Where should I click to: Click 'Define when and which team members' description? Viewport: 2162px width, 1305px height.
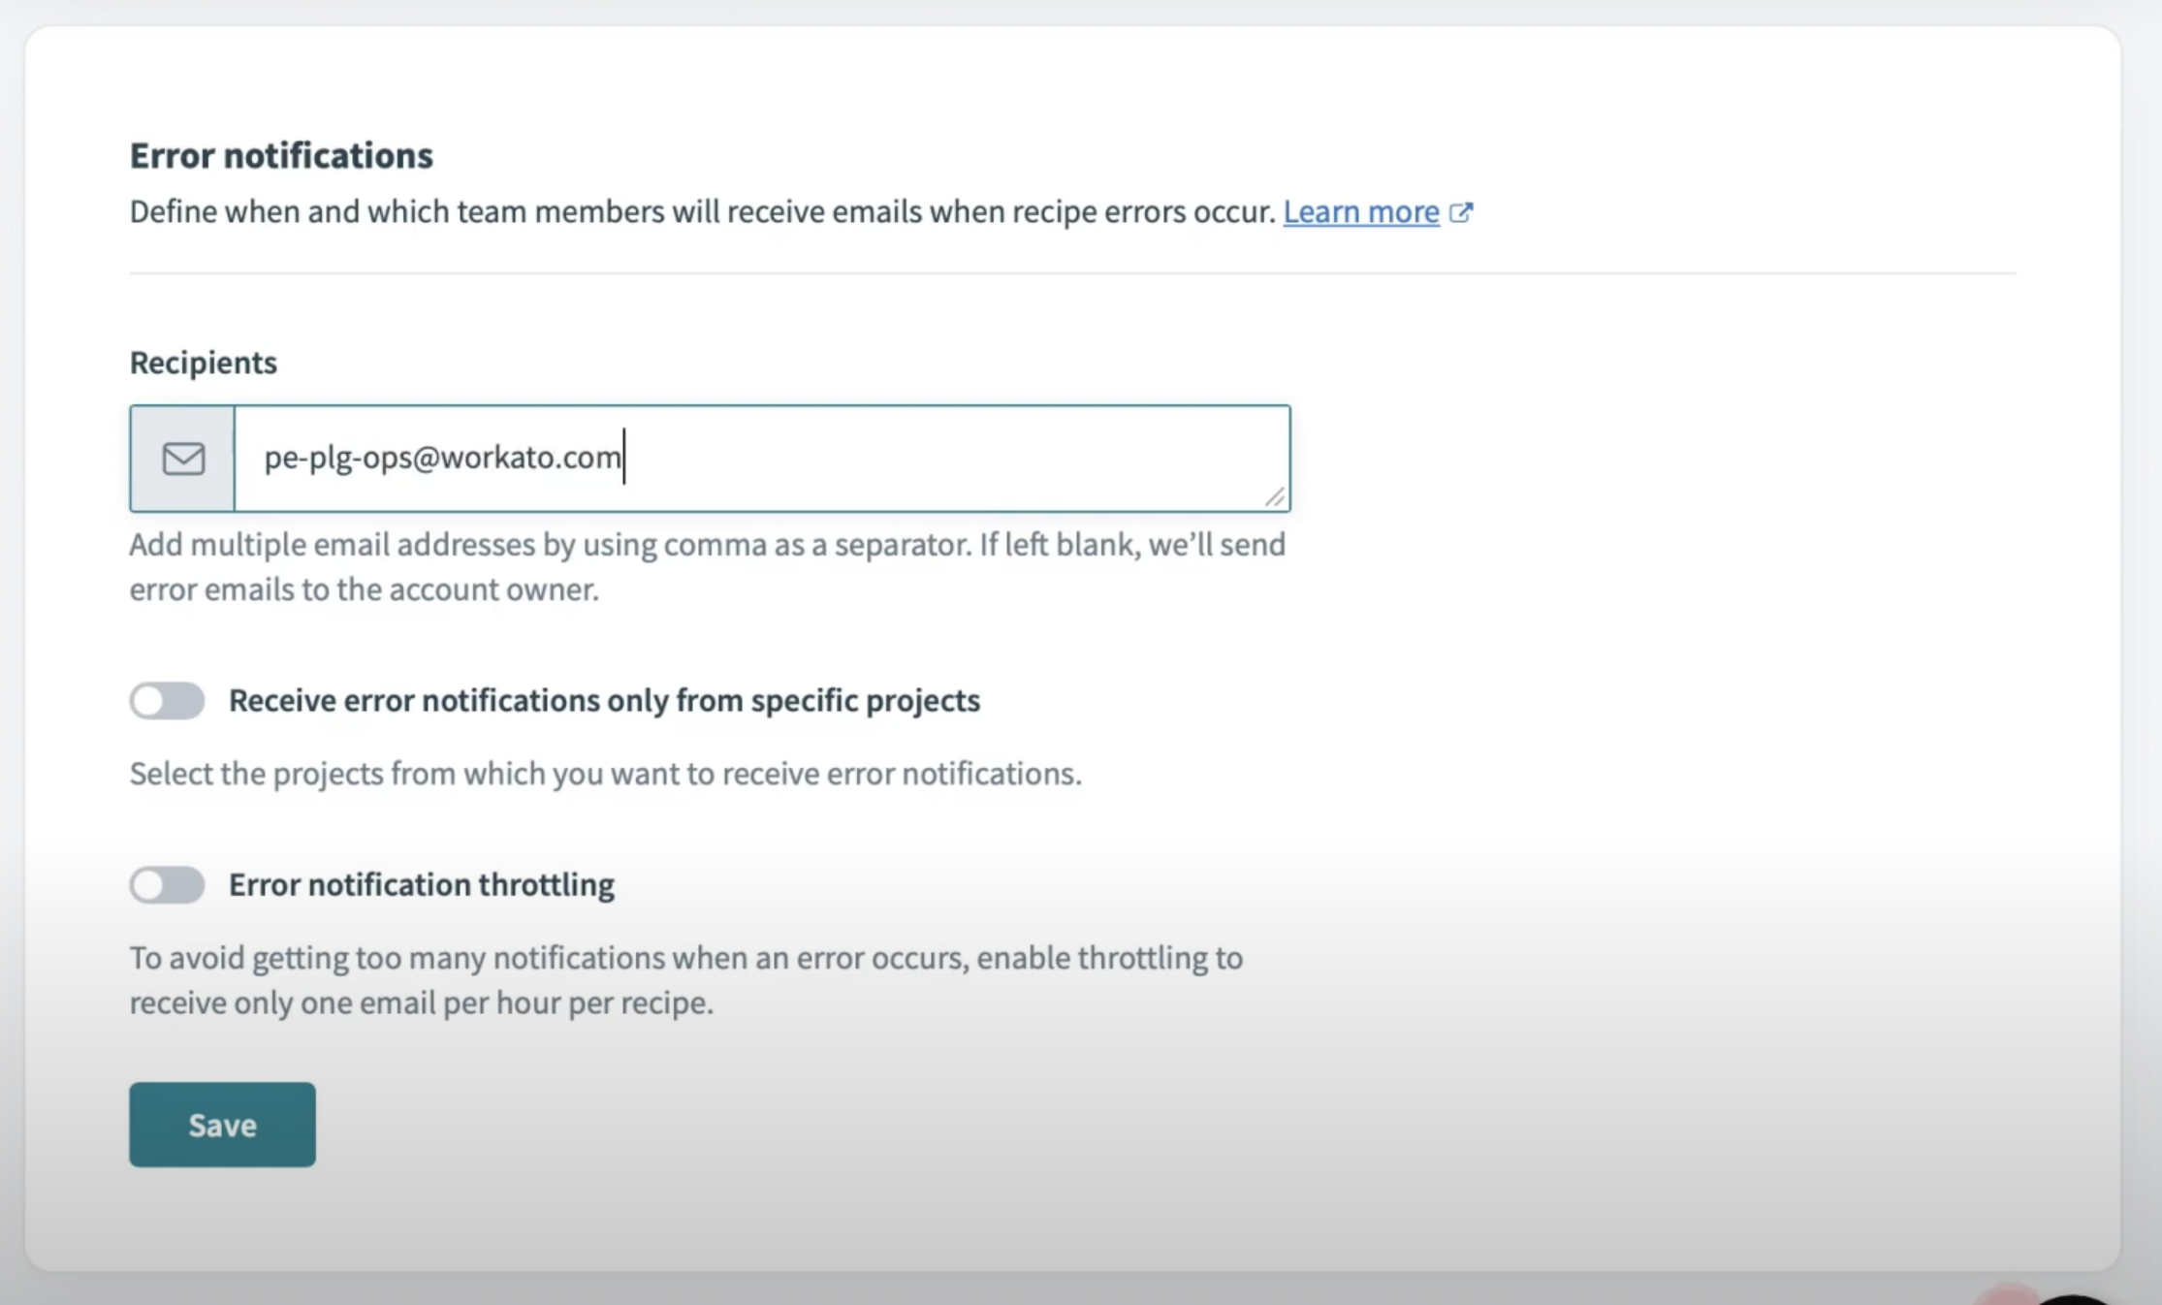[702, 211]
